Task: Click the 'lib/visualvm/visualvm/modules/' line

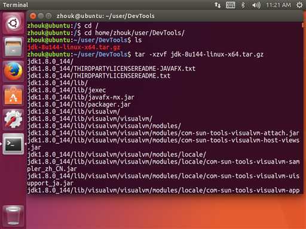Action: pyautogui.click(x=104, y=126)
